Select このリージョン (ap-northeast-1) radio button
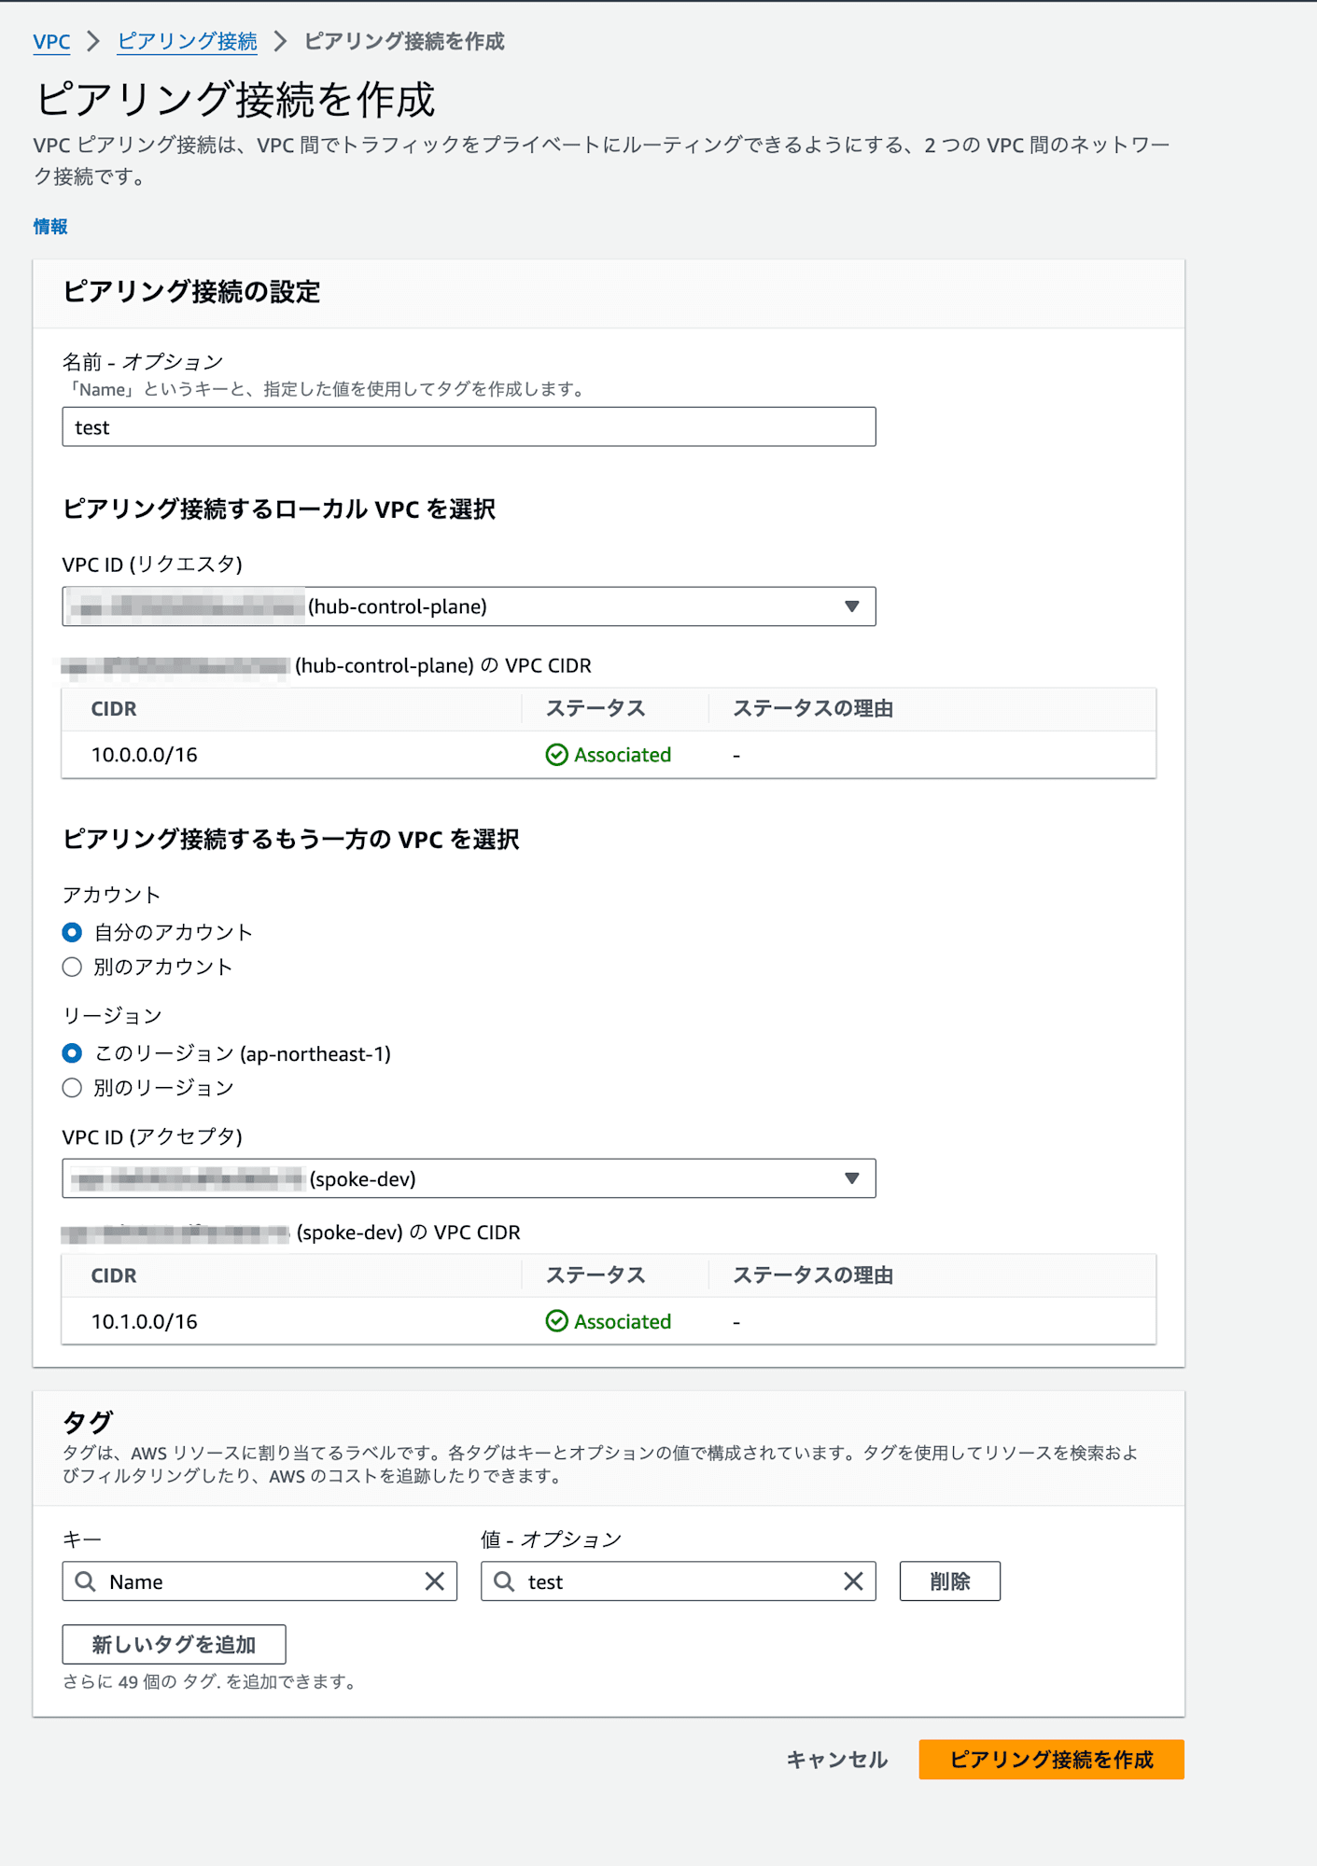This screenshot has height=1866, width=1317. (x=72, y=1053)
